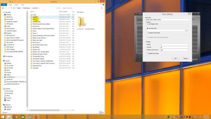Open The Stanley Parable folder

coord(38,59)
